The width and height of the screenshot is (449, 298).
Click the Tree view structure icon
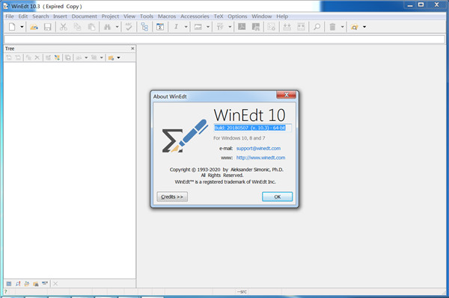(x=144, y=27)
